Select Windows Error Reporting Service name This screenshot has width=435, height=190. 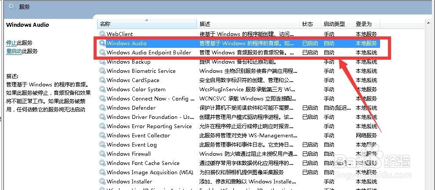pos(149,126)
